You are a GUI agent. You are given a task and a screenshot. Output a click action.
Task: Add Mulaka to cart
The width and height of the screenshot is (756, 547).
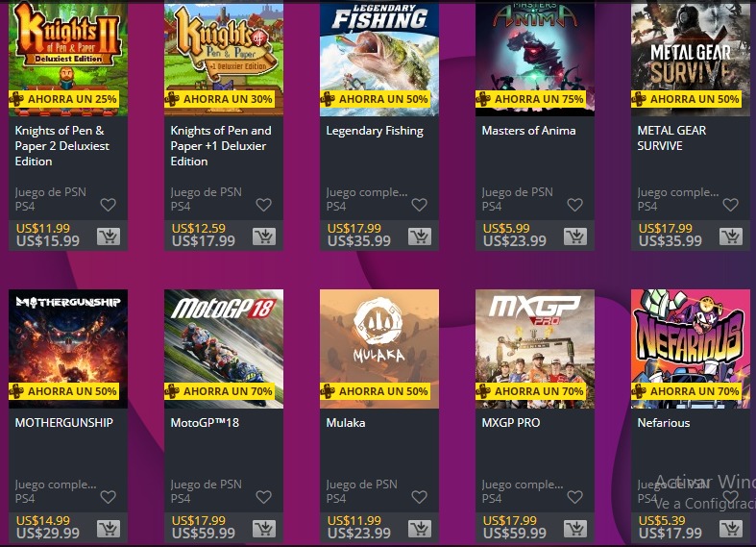[x=420, y=529]
